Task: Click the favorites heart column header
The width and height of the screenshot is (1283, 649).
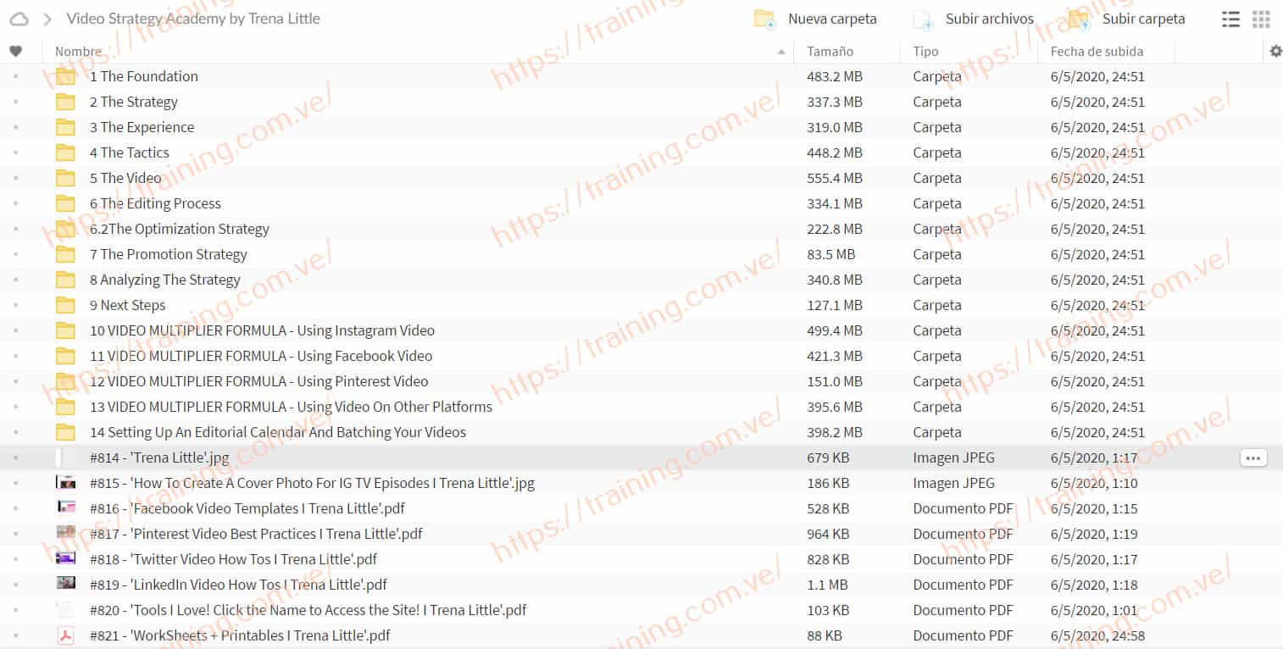Action: point(15,52)
